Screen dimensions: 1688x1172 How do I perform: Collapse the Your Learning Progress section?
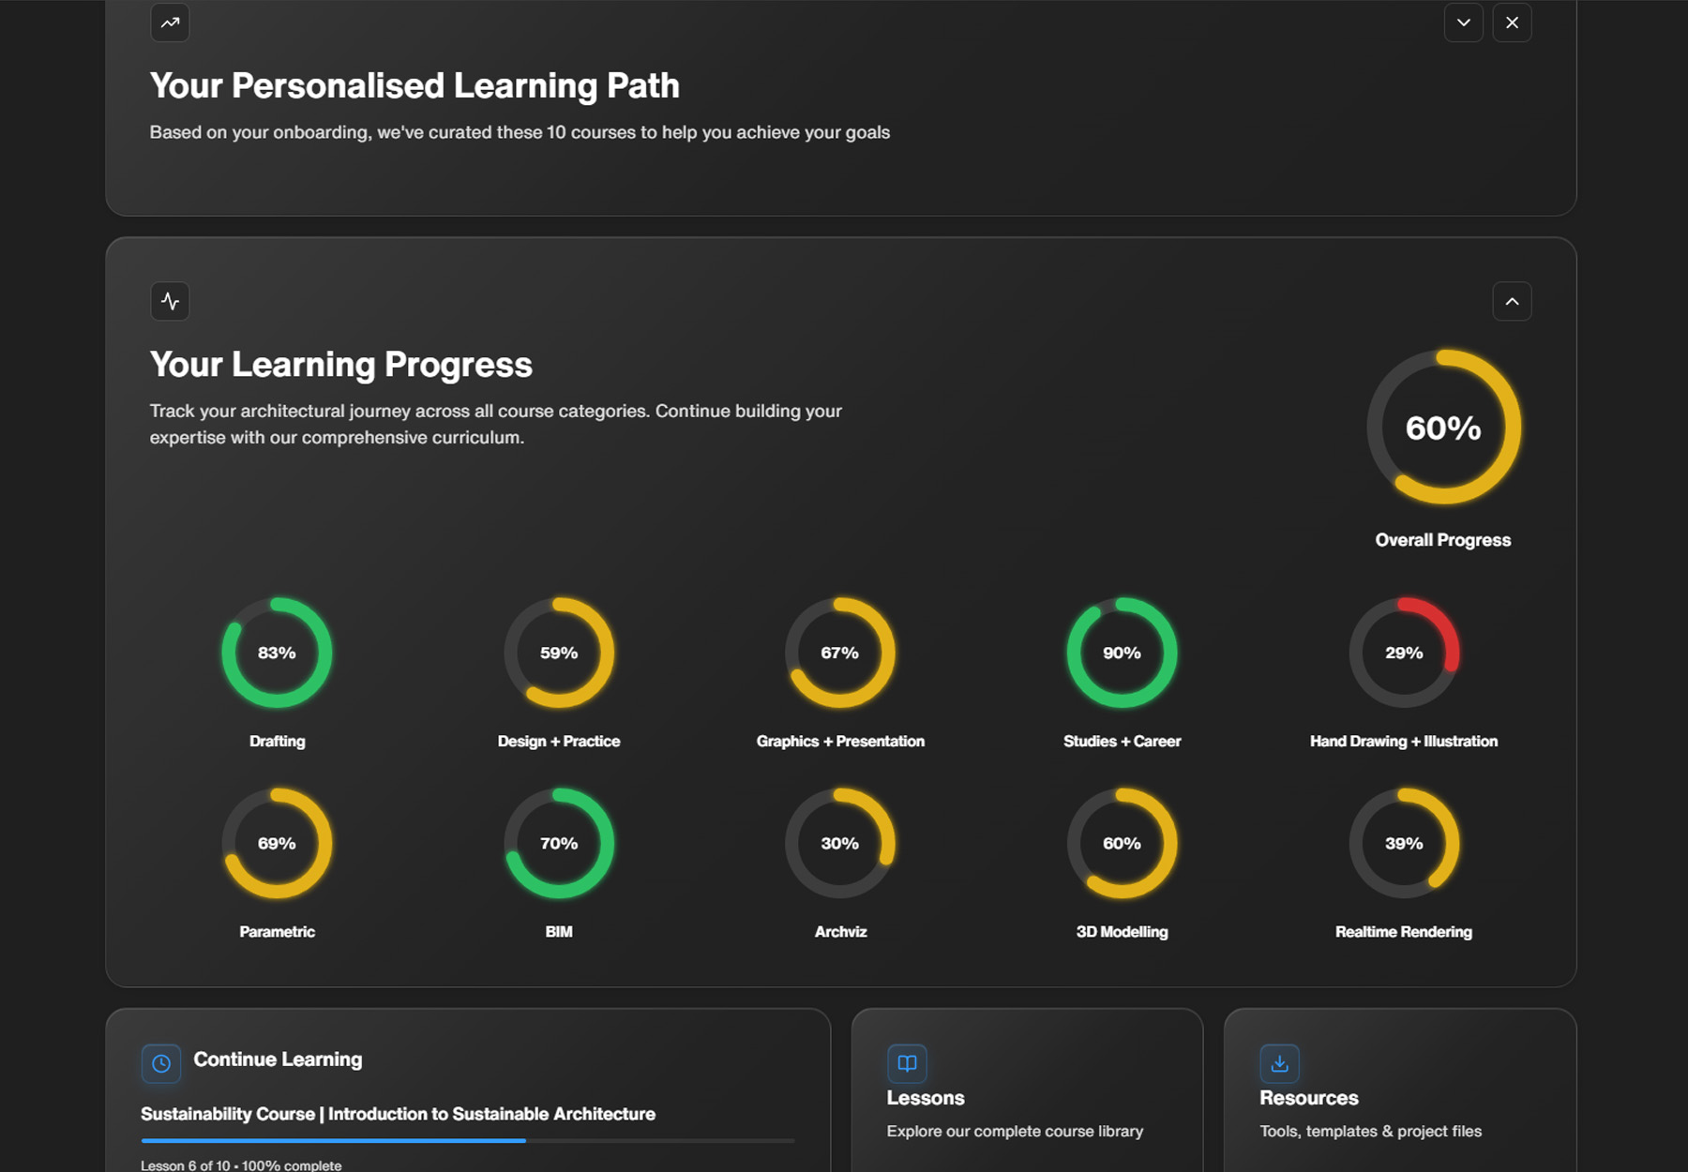pos(1512,301)
